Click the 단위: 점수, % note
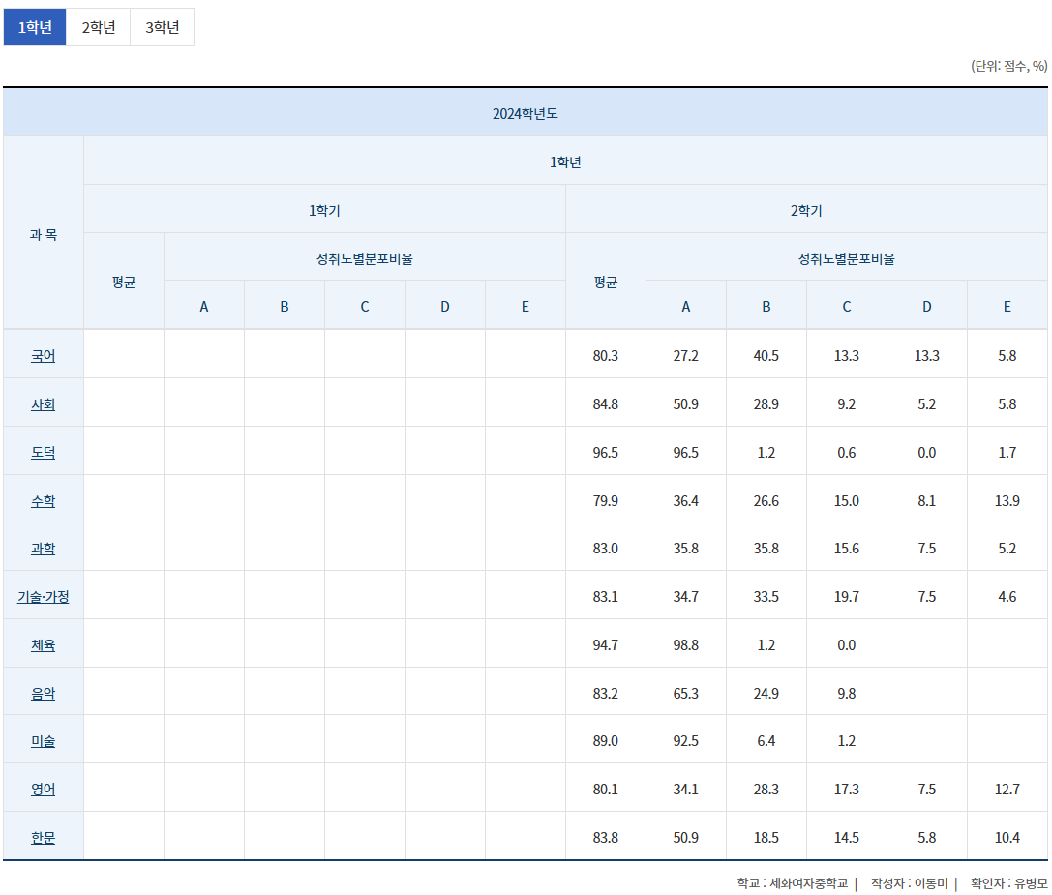The width and height of the screenshot is (1052, 895). coord(1009,66)
